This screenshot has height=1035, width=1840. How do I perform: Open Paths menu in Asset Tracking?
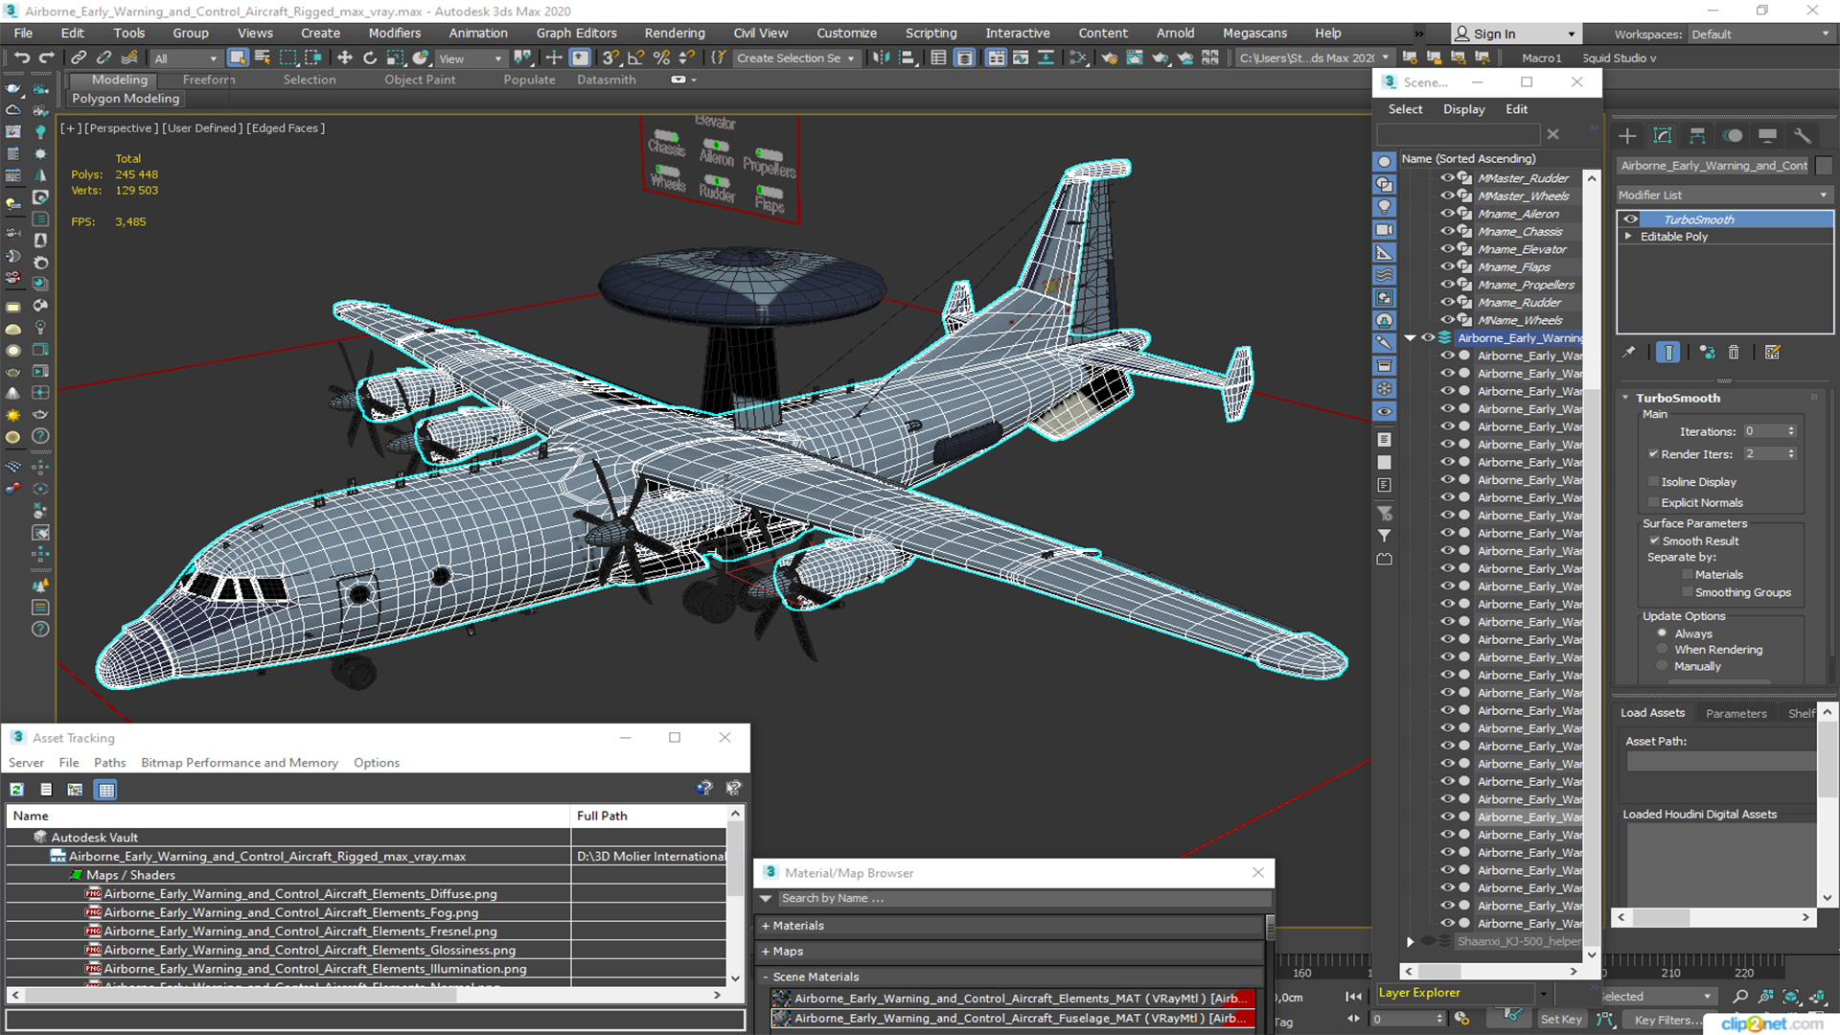[x=109, y=763]
